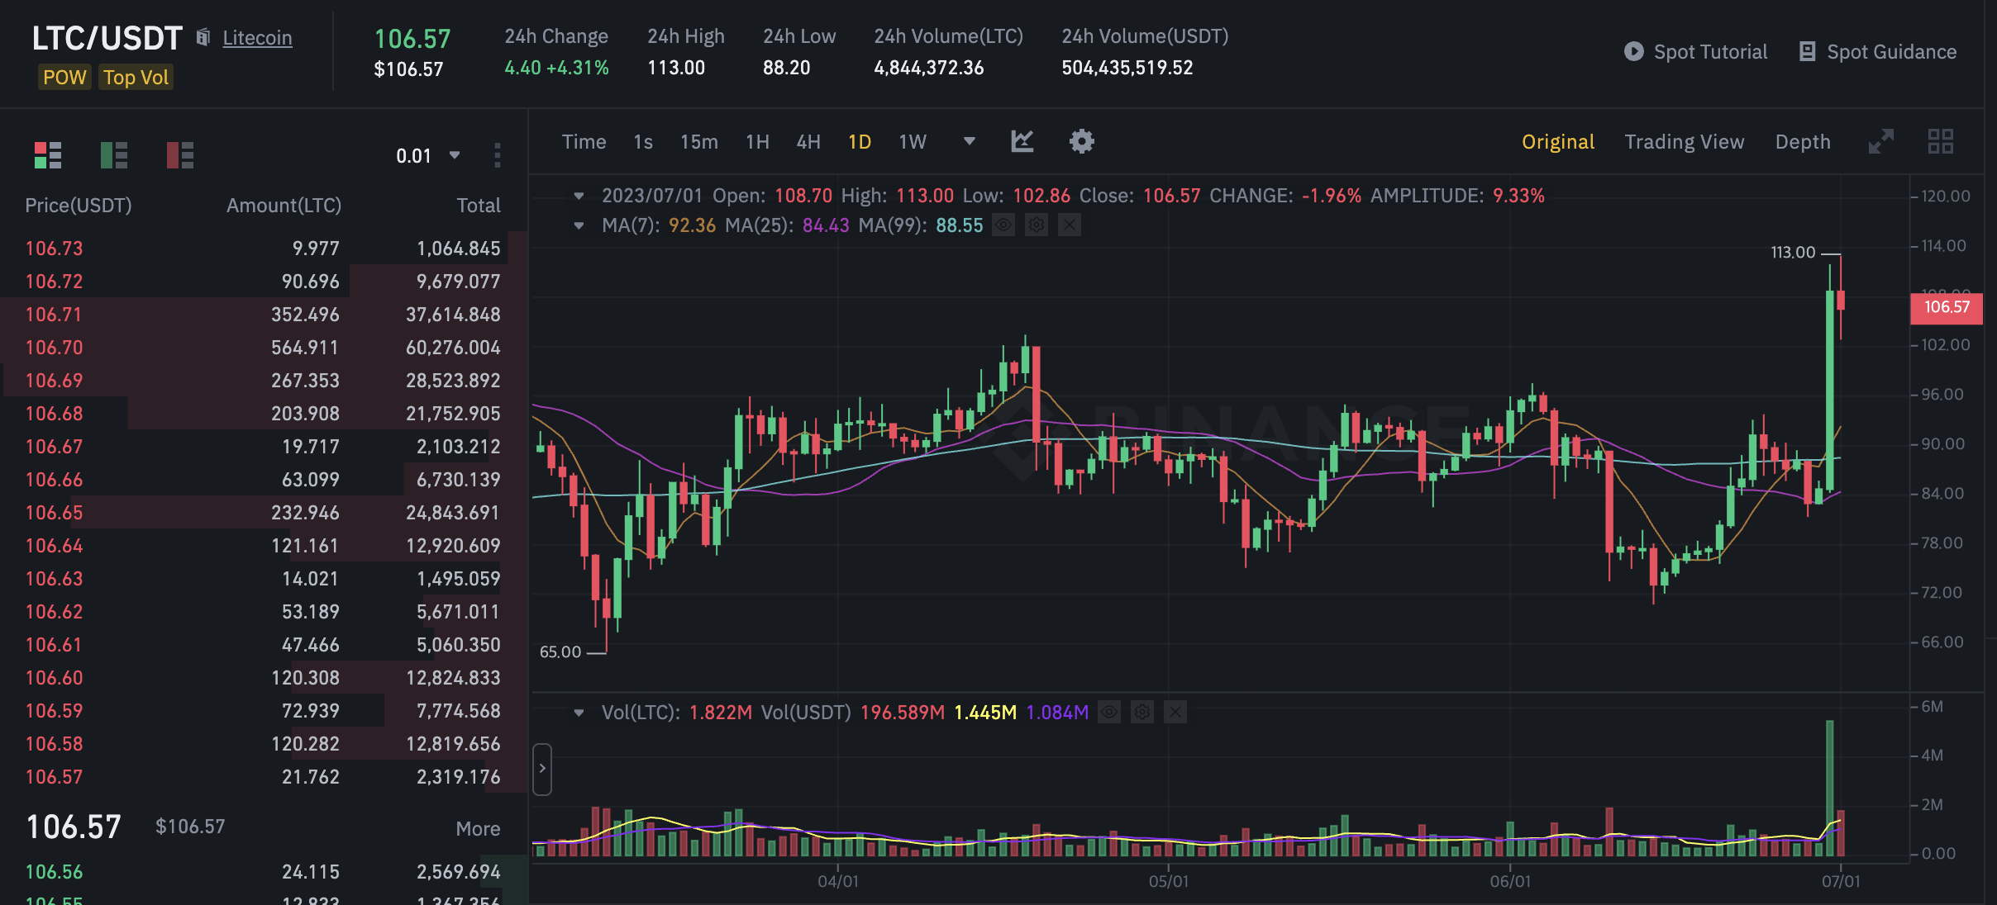The width and height of the screenshot is (1997, 905).
Task: Hide the MA indicator with eye icon
Action: 1003,225
